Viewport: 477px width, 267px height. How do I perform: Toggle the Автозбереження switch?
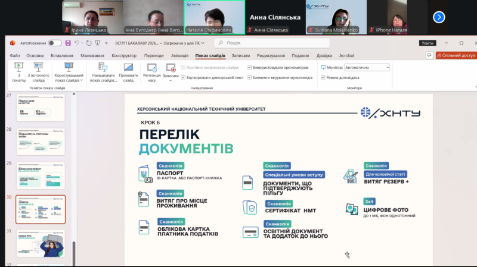pyautogui.click(x=54, y=43)
